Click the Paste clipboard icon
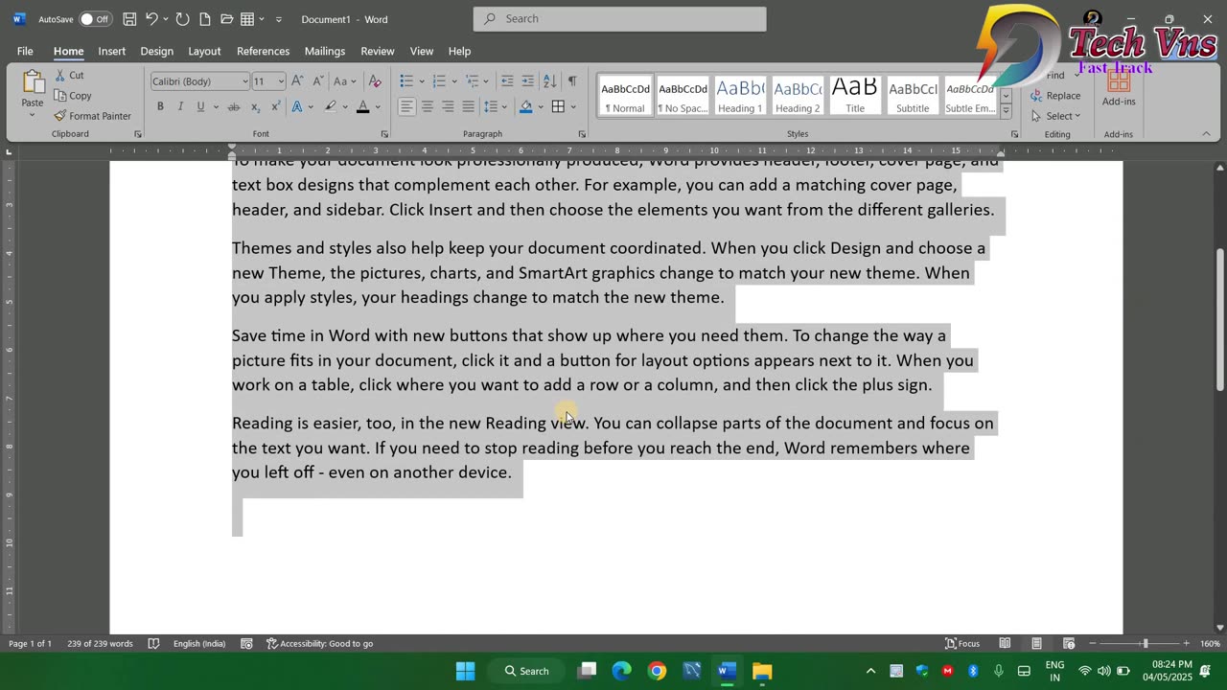 click(33, 84)
